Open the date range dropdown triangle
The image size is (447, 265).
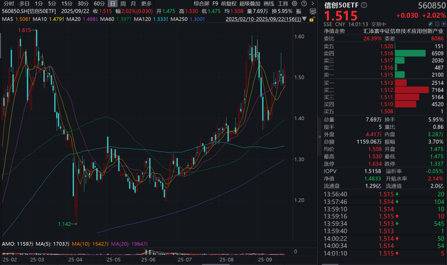[305, 19]
